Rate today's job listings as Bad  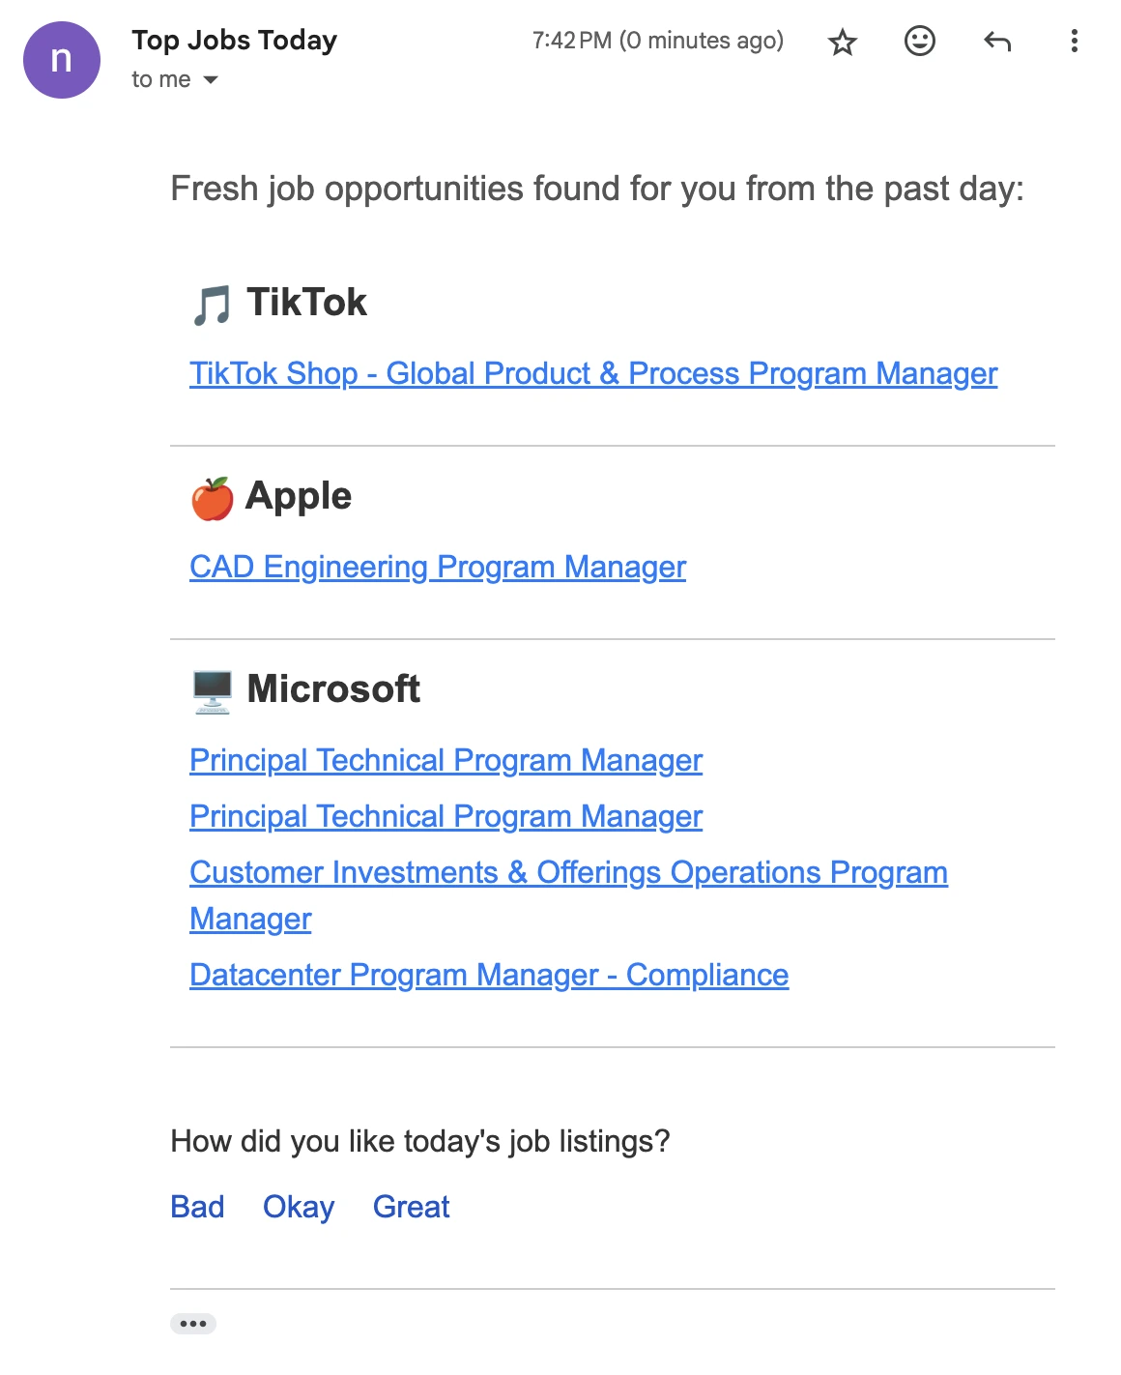point(197,1207)
